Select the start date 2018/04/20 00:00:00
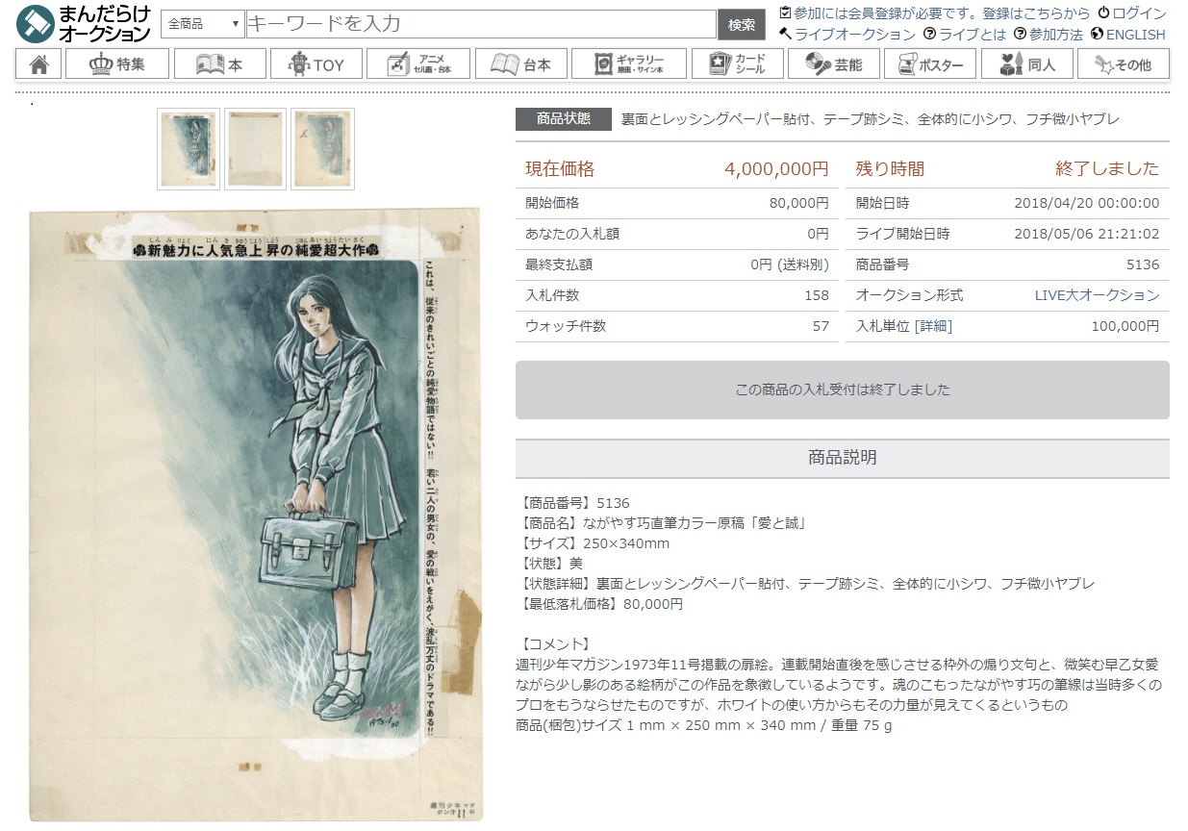 1087,203
